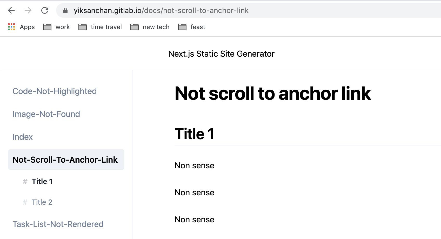The width and height of the screenshot is (441, 239).
Task: Jump to Title 1 via sidebar link
Action: click(42, 181)
